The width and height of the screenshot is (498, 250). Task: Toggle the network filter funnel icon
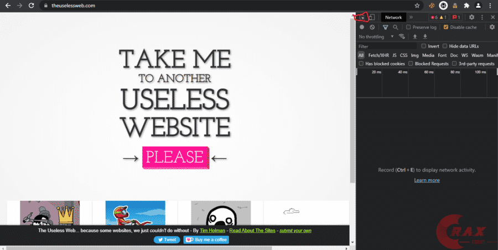(x=385, y=27)
